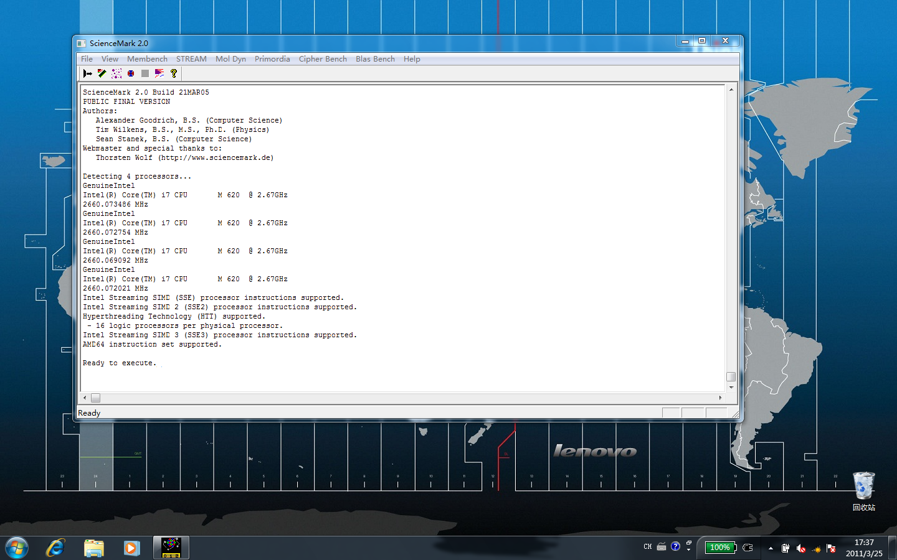This screenshot has height=560, width=897.
Task: Show hidden tray icons arrow
Action: pos(771,548)
